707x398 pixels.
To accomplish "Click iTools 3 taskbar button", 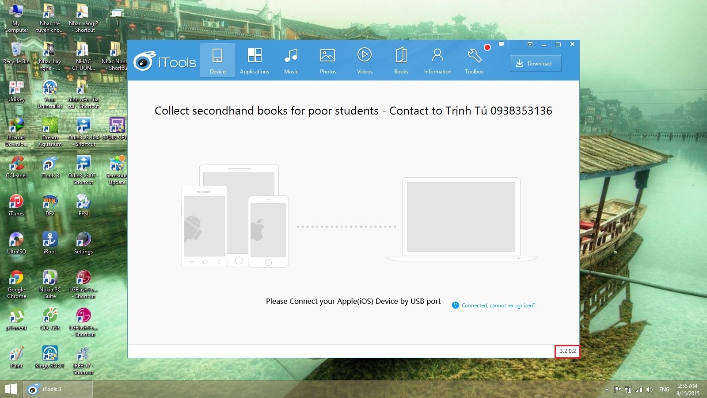I will (x=58, y=389).
